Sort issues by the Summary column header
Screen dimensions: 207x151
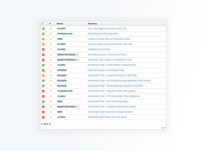click(x=92, y=24)
